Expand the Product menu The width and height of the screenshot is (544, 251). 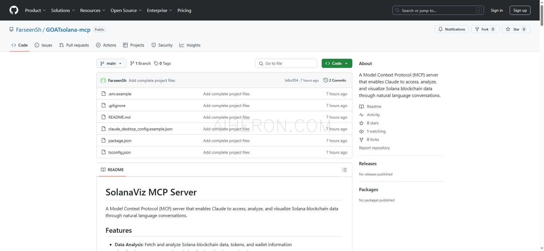(x=35, y=10)
